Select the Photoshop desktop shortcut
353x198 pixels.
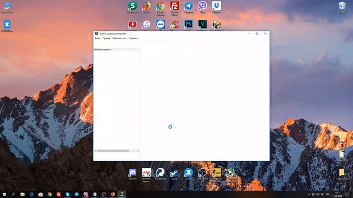[189, 24]
